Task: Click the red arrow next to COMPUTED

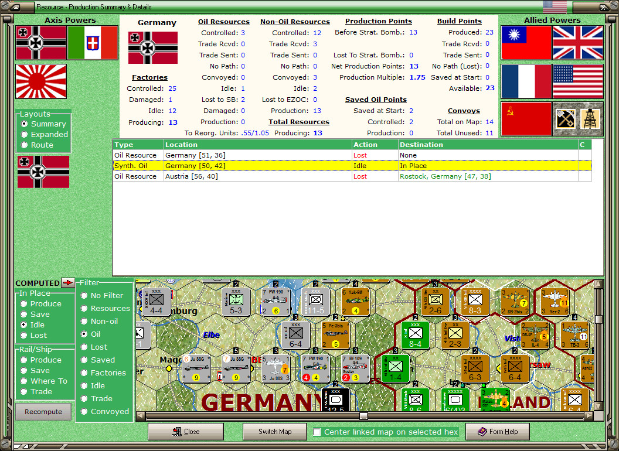Action: 67,282
